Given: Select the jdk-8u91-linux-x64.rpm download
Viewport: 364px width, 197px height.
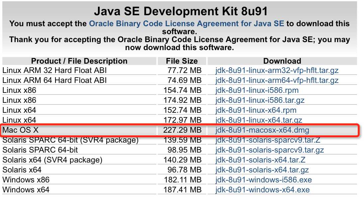Looking at the screenshot, I should coord(256,110).
